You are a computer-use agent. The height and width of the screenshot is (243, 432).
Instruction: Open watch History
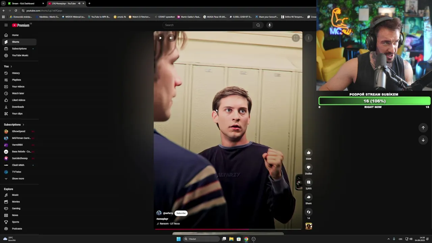tap(19, 73)
